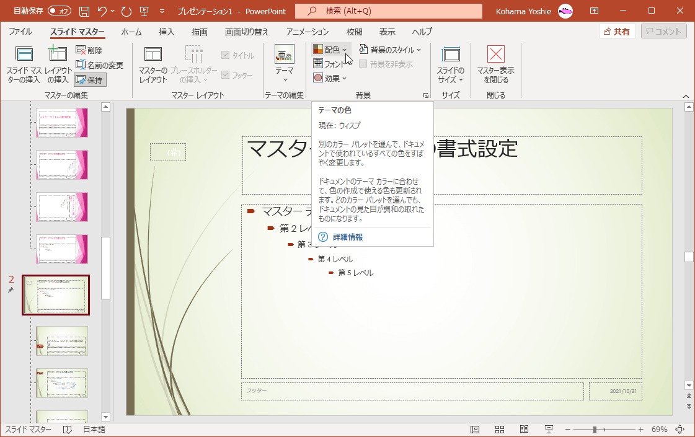Check the フッター checkbox
This screenshot has width=695, height=437.
click(x=226, y=75)
